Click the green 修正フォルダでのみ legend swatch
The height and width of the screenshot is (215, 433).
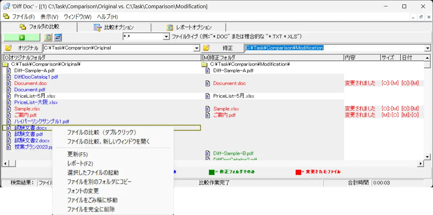click(211, 172)
